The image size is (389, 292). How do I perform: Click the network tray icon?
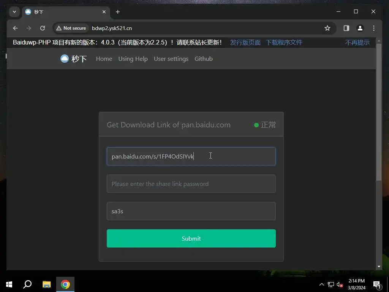331,284
